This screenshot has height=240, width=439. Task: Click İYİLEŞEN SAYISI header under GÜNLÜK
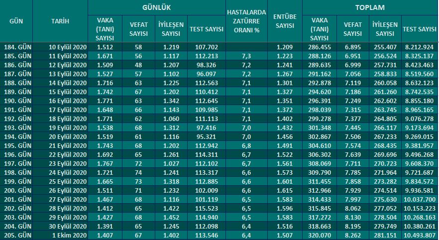point(171,29)
